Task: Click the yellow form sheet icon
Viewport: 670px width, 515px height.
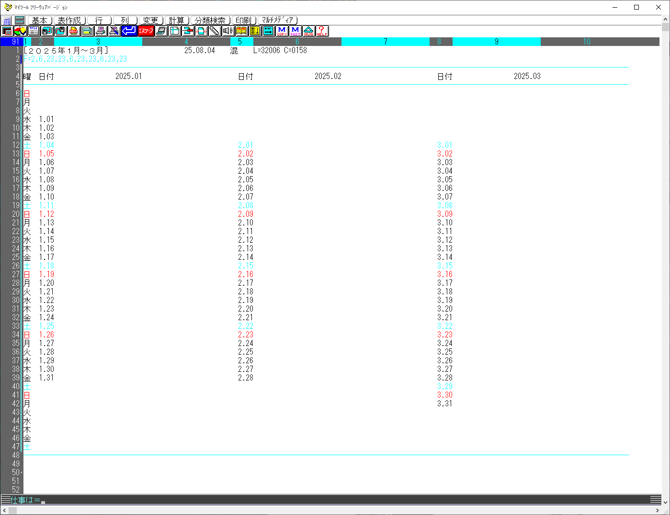Action: pyautogui.click(x=87, y=31)
